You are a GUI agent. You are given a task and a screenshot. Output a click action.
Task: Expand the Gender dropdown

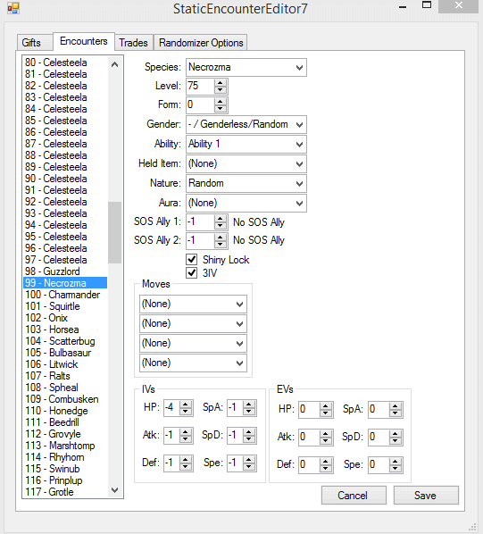click(x=246, y=125)
